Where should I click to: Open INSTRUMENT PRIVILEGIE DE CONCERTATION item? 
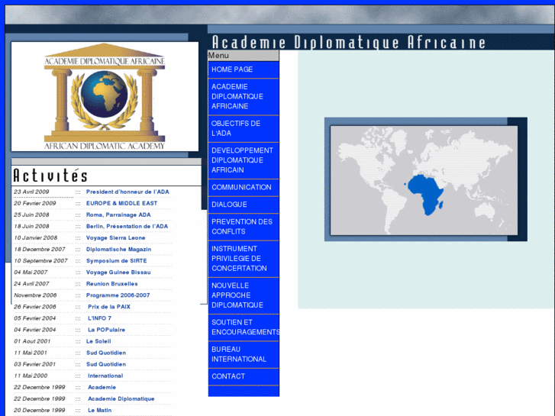244,259
